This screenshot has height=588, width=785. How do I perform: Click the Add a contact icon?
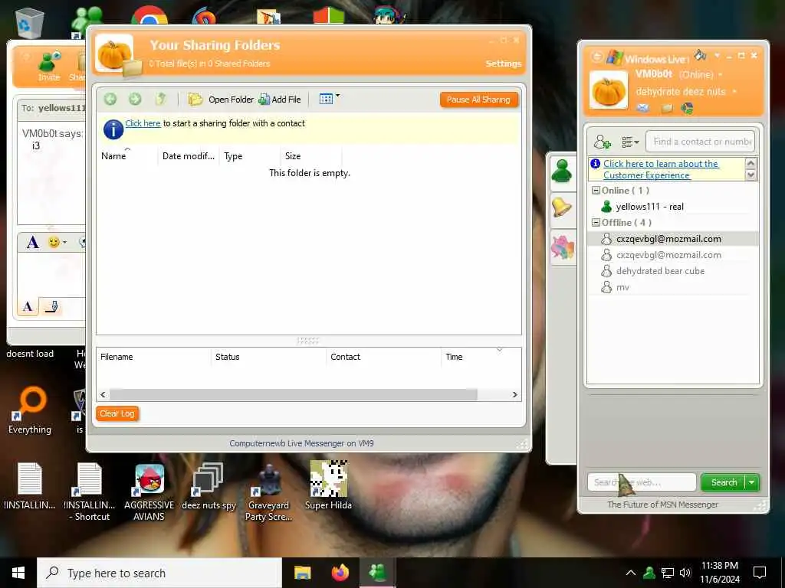click(x=603, y=142)
